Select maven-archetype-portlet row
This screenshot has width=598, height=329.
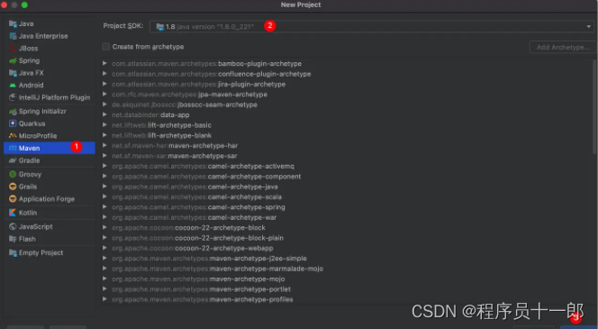pos(346,289)
